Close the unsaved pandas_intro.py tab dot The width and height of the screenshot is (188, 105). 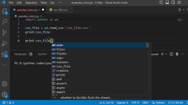[x=43, y=10]
